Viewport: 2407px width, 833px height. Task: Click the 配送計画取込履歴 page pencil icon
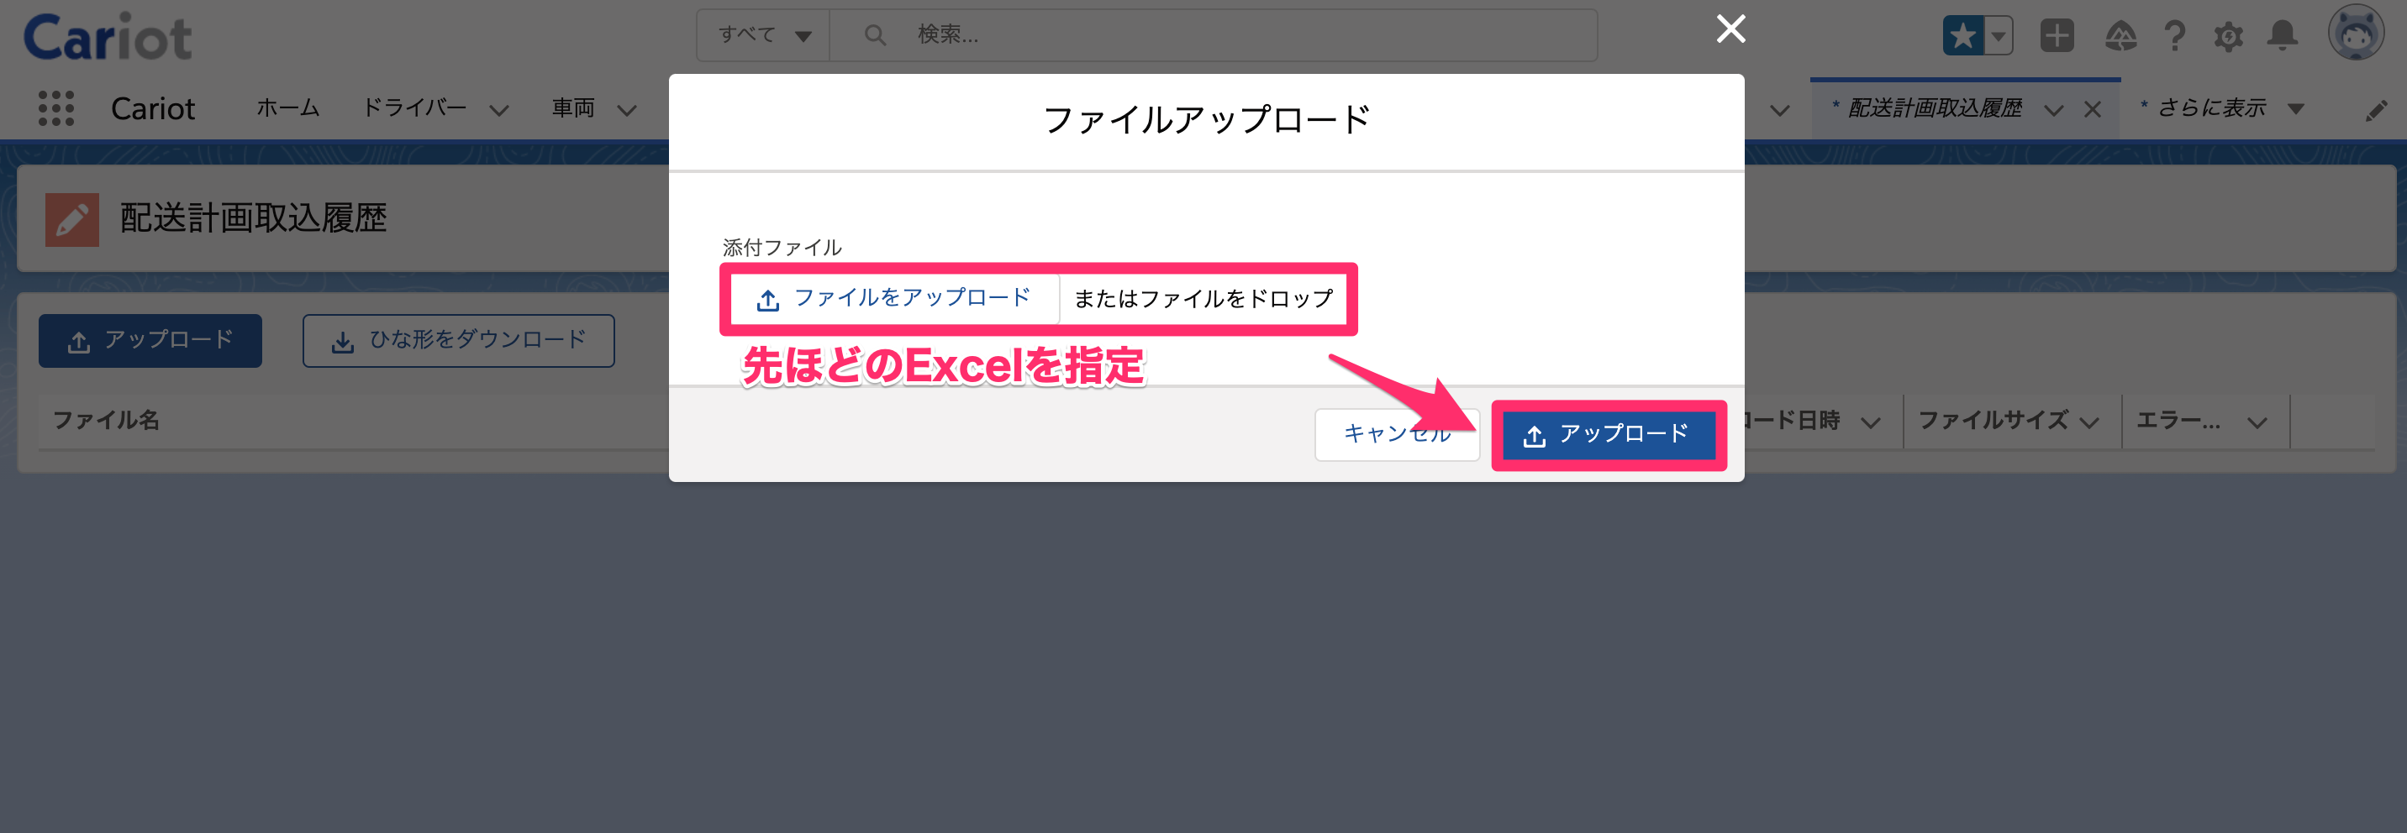(72, 220)
